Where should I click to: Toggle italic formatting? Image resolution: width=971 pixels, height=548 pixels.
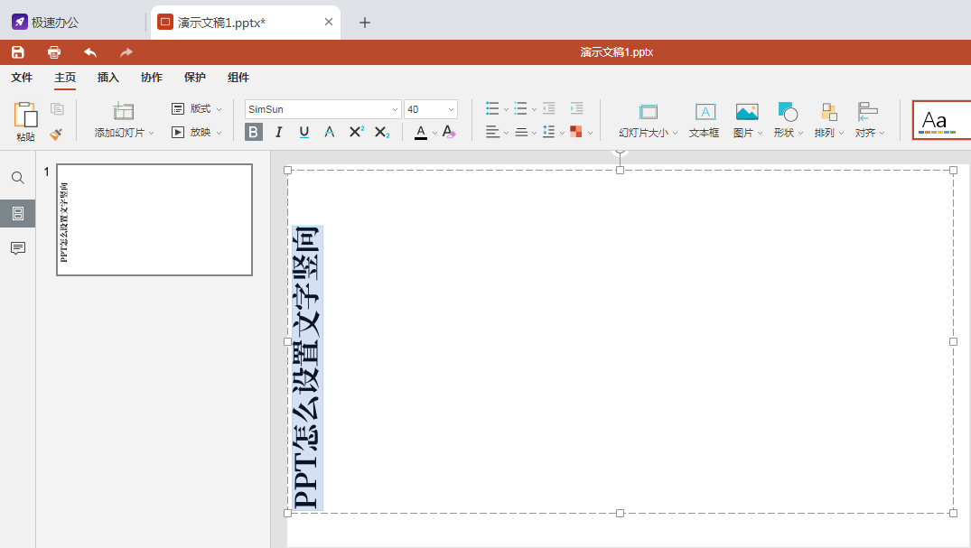tap(279, 133)
